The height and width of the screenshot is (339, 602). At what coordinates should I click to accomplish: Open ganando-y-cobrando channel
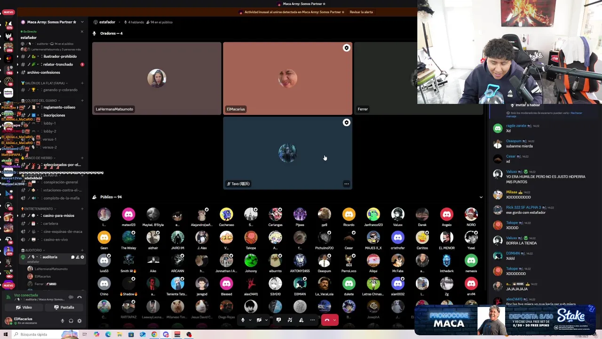[x=53, y=90]
